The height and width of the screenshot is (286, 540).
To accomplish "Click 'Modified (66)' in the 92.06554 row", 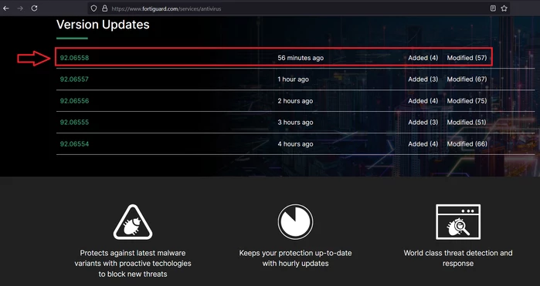I will coord(467,143).
